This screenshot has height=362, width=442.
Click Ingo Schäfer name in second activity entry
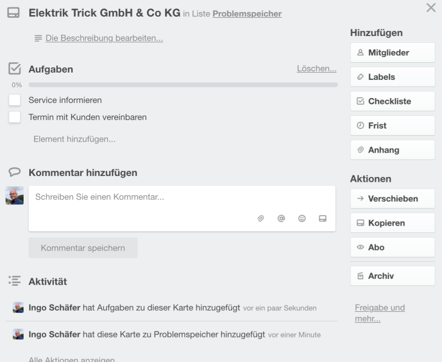click(54, 334)
